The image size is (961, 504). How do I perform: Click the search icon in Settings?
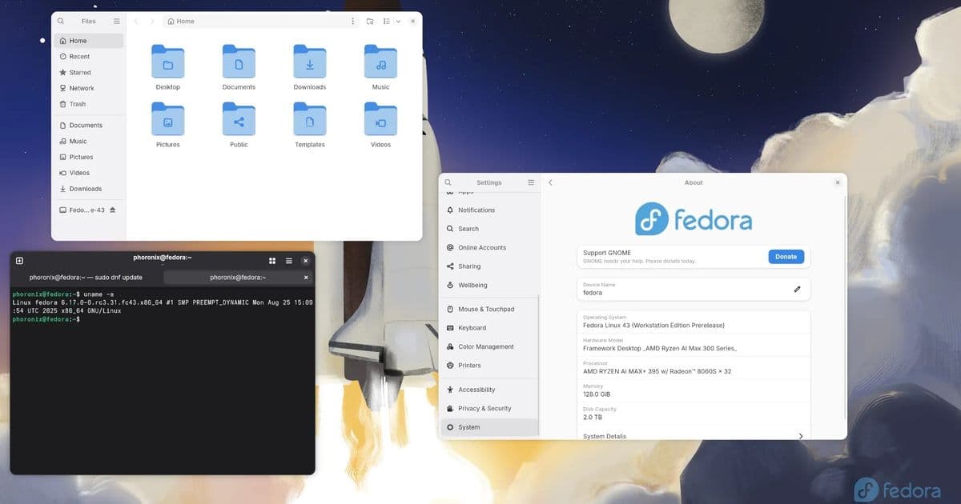[448, 182]
